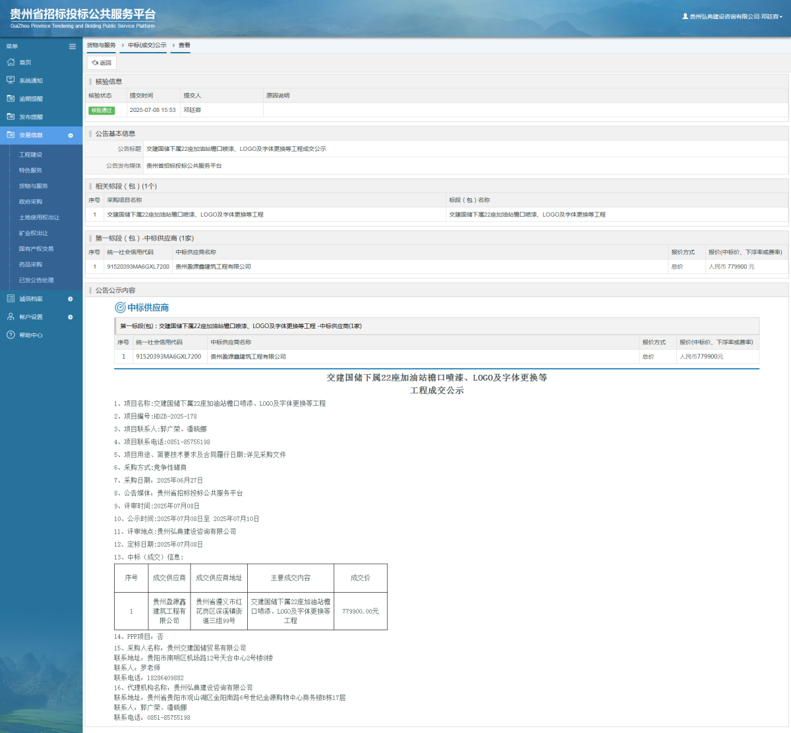
Task: Click credit code under 中标供应商 heading
Action: click(169, 356)
